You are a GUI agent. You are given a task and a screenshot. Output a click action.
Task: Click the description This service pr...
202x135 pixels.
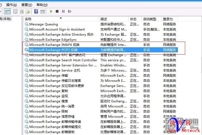click(x=113, y=60)
